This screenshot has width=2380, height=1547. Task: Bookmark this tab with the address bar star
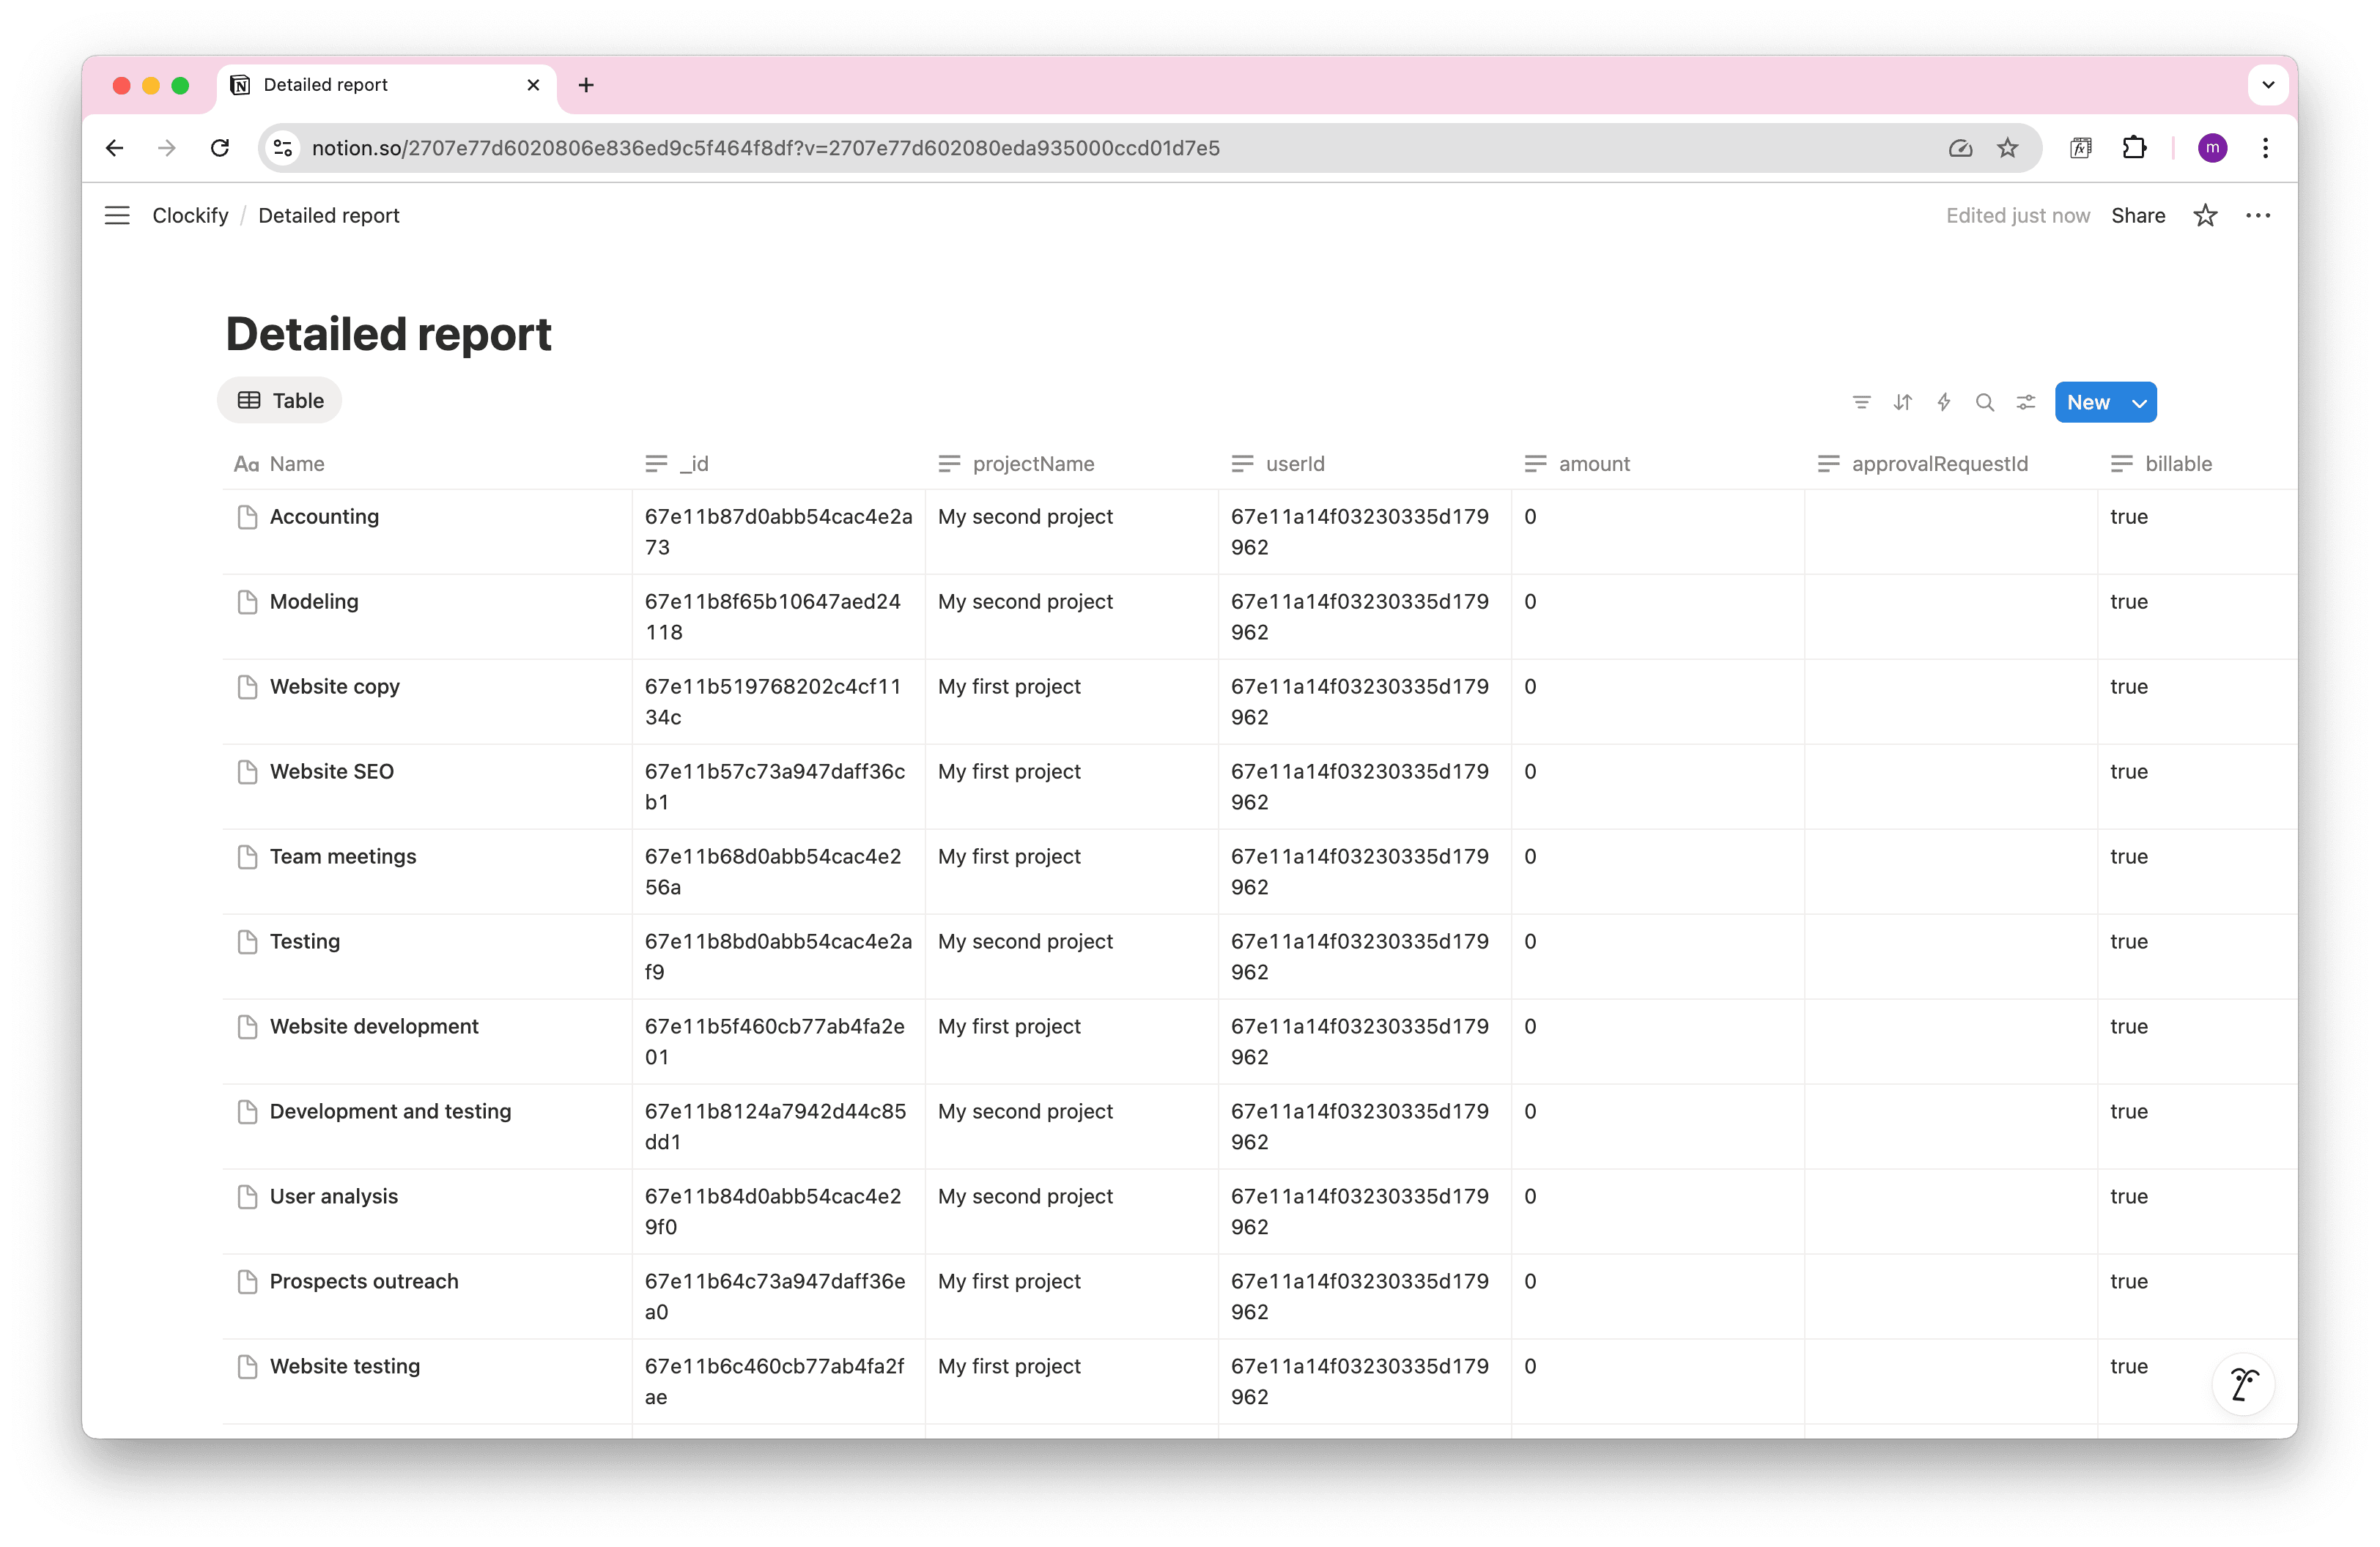click(2007, 148)
